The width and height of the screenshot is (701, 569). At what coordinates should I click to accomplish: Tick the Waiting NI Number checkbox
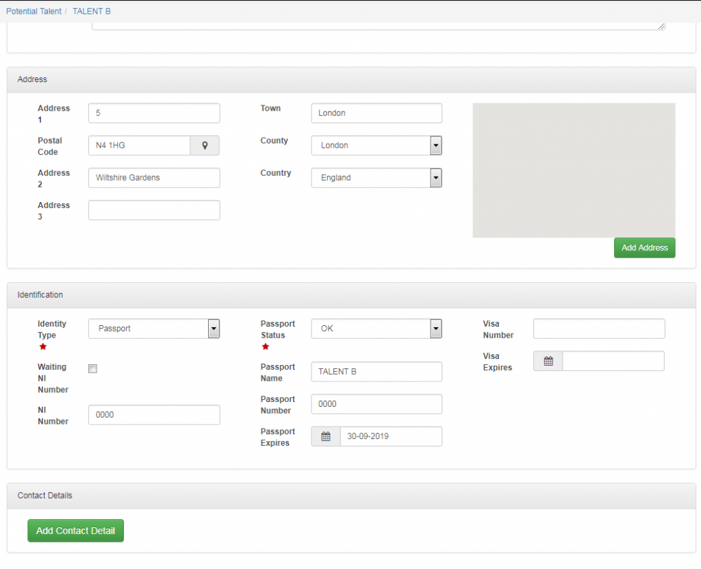93,369
